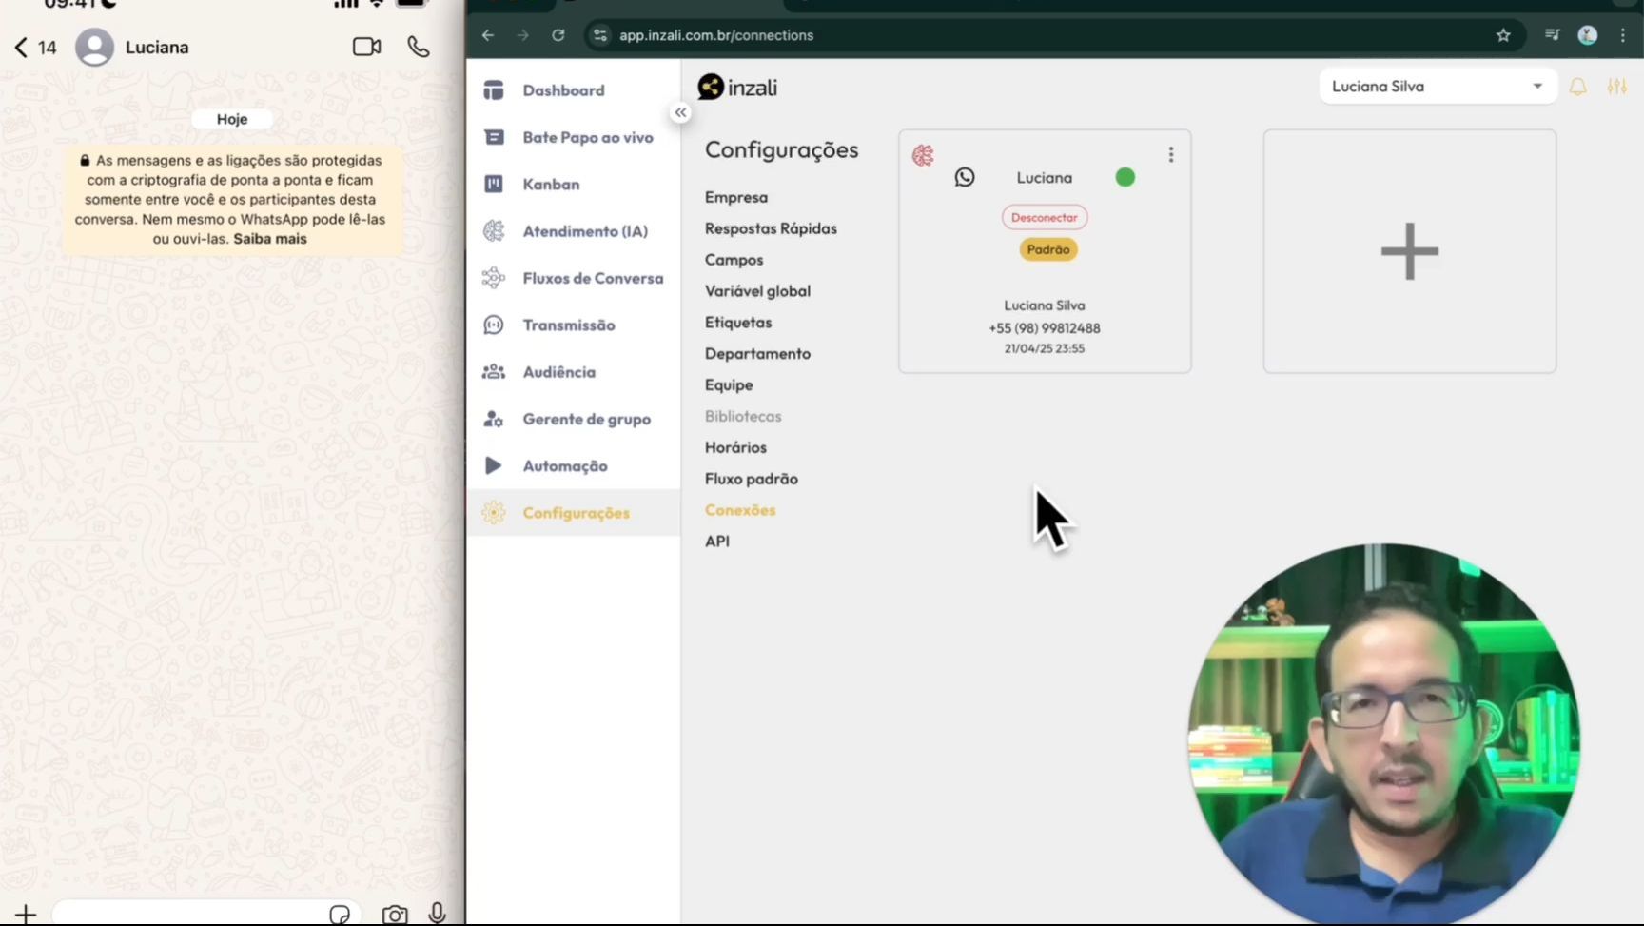Click the Desconectar button
The height and width of the screenshot is (926, 1644).
point(1045,217)
